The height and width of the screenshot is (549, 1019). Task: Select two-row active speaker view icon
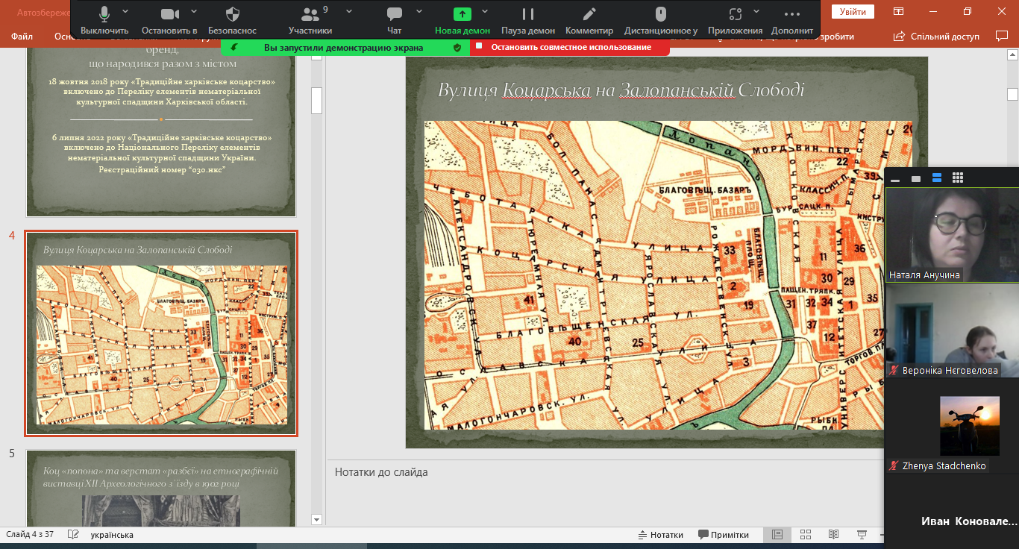point(937,178)
